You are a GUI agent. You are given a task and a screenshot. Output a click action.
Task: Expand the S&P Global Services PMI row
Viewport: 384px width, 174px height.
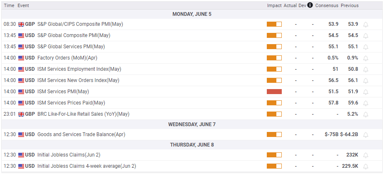(71, 47)
